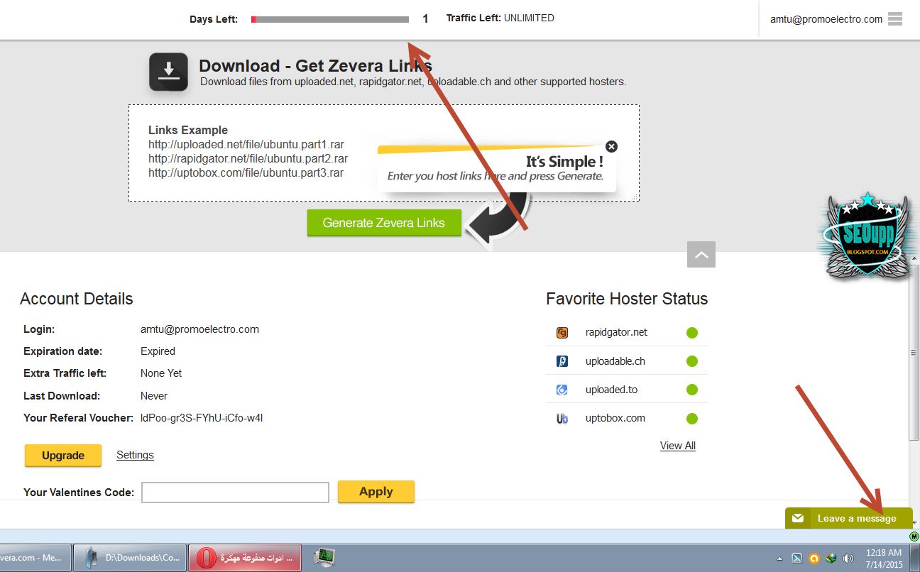Open the account hamburger menu
Screen dimensions: 920x572
tap(895, 19)
